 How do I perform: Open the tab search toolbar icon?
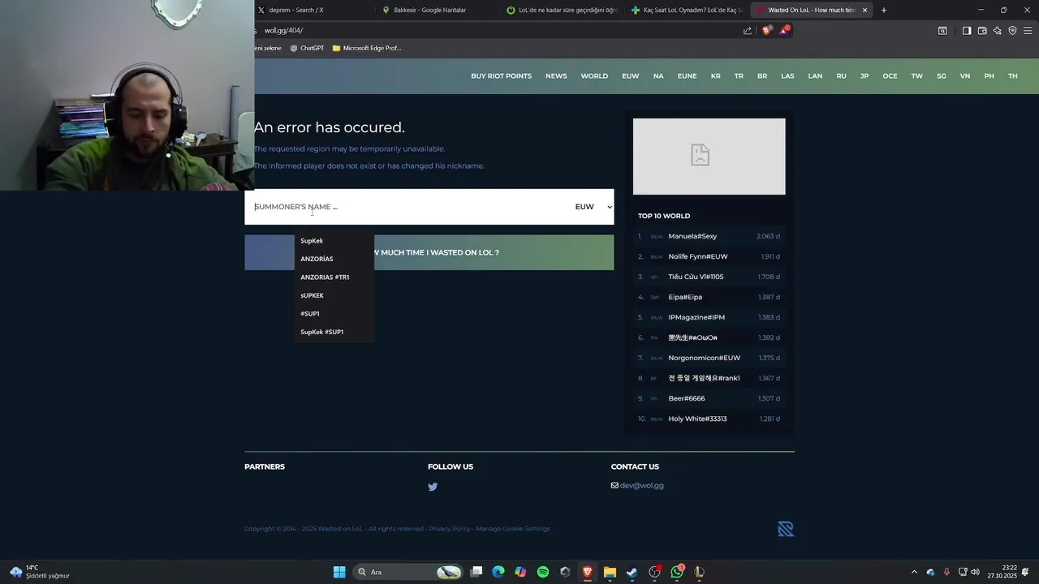tap(942, 31)
